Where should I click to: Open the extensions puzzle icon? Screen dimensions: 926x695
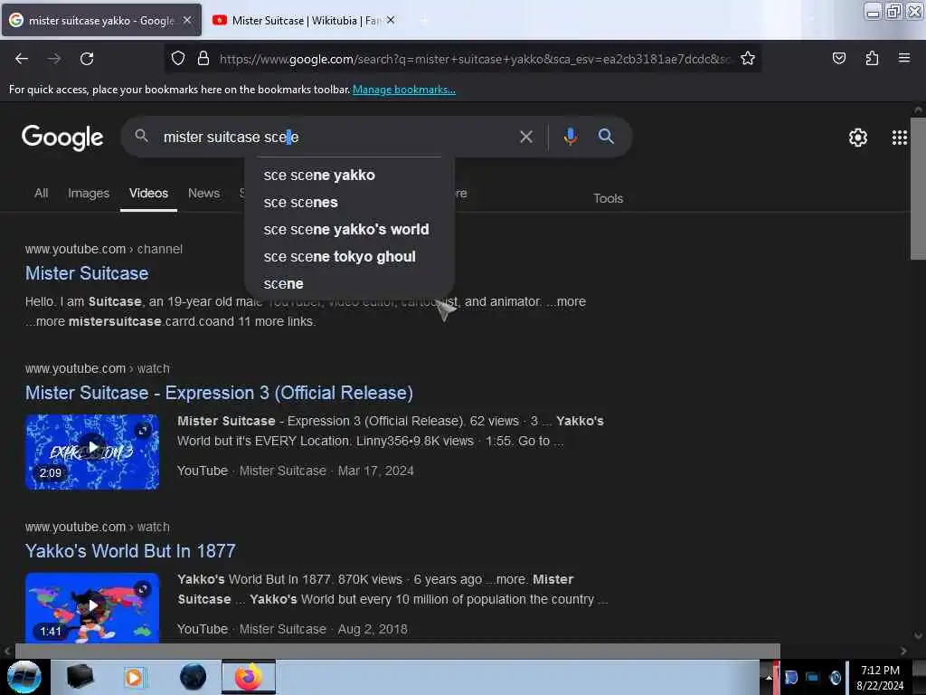(x=872, y=59)
